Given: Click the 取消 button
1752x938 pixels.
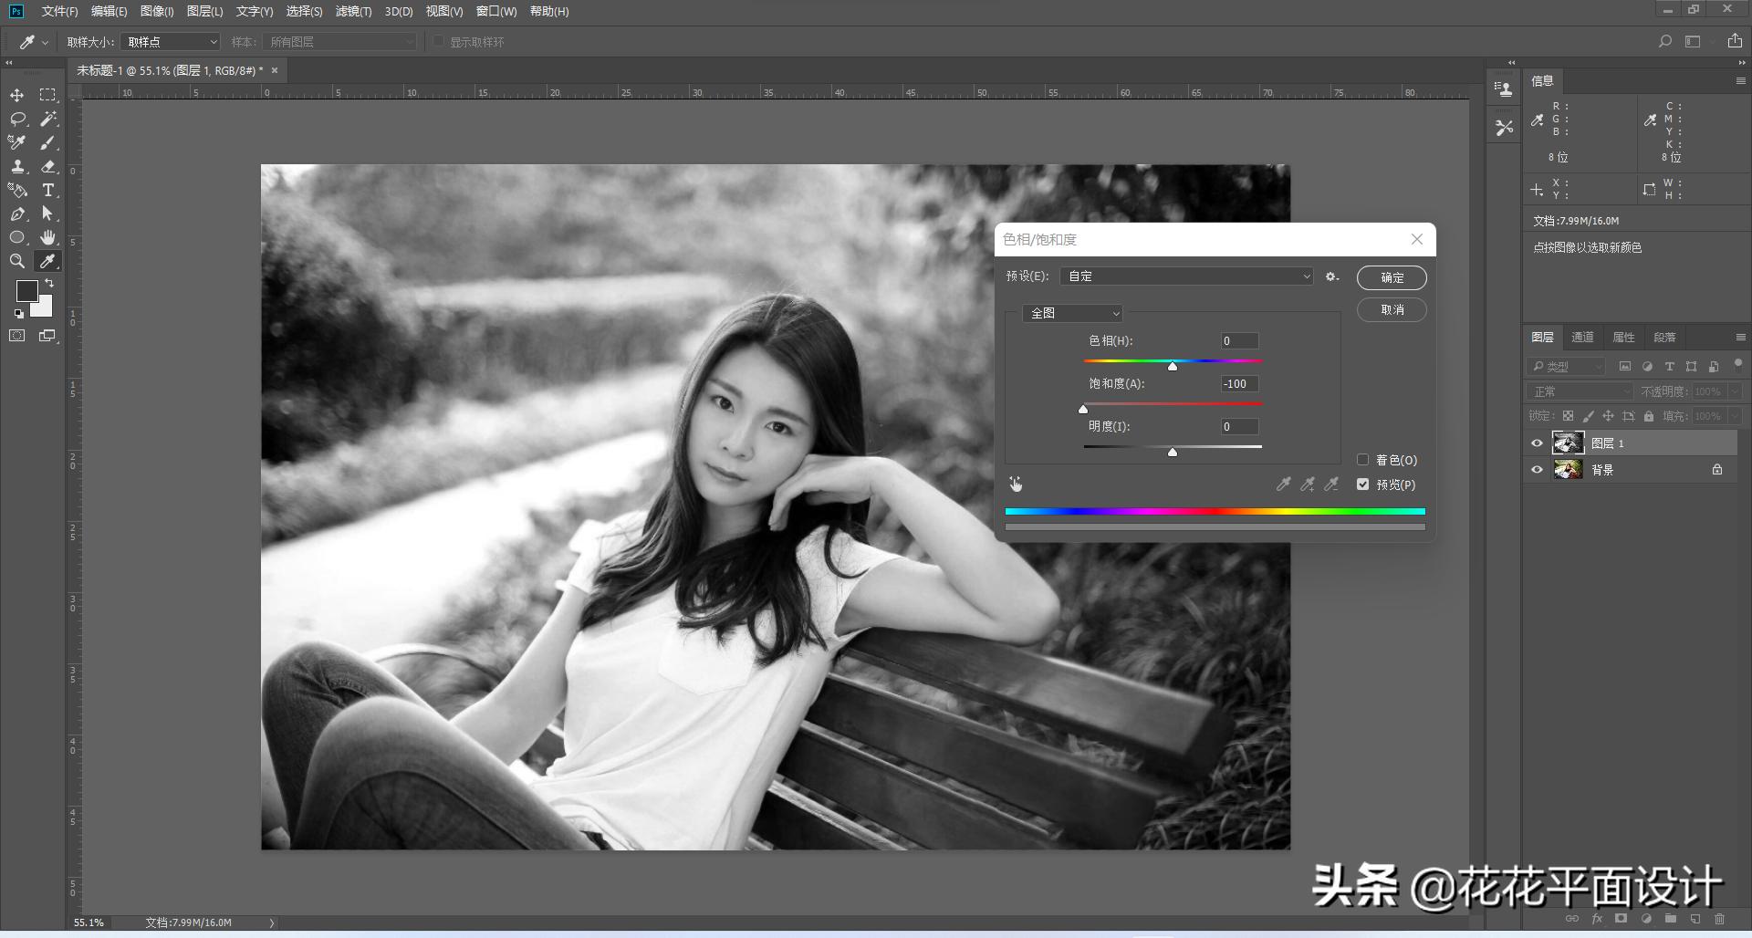Looking at the screenshot, I should 1392,310.
